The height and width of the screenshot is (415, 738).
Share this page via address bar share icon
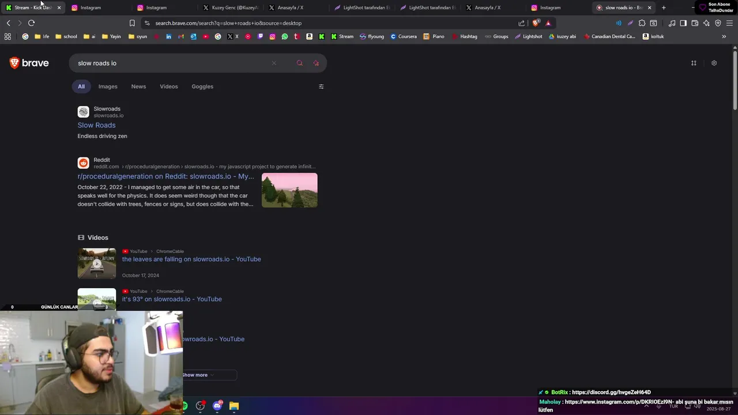tap(522, 23)
